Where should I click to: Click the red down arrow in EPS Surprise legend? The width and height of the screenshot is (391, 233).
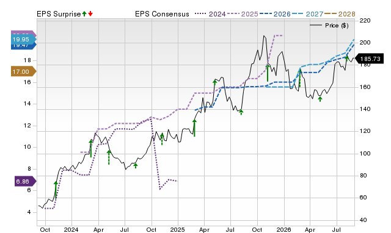[x=90, y=14]
